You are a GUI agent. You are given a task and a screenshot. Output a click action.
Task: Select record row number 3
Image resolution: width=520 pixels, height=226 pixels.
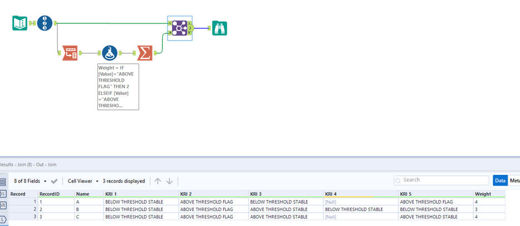coord(23,217)
